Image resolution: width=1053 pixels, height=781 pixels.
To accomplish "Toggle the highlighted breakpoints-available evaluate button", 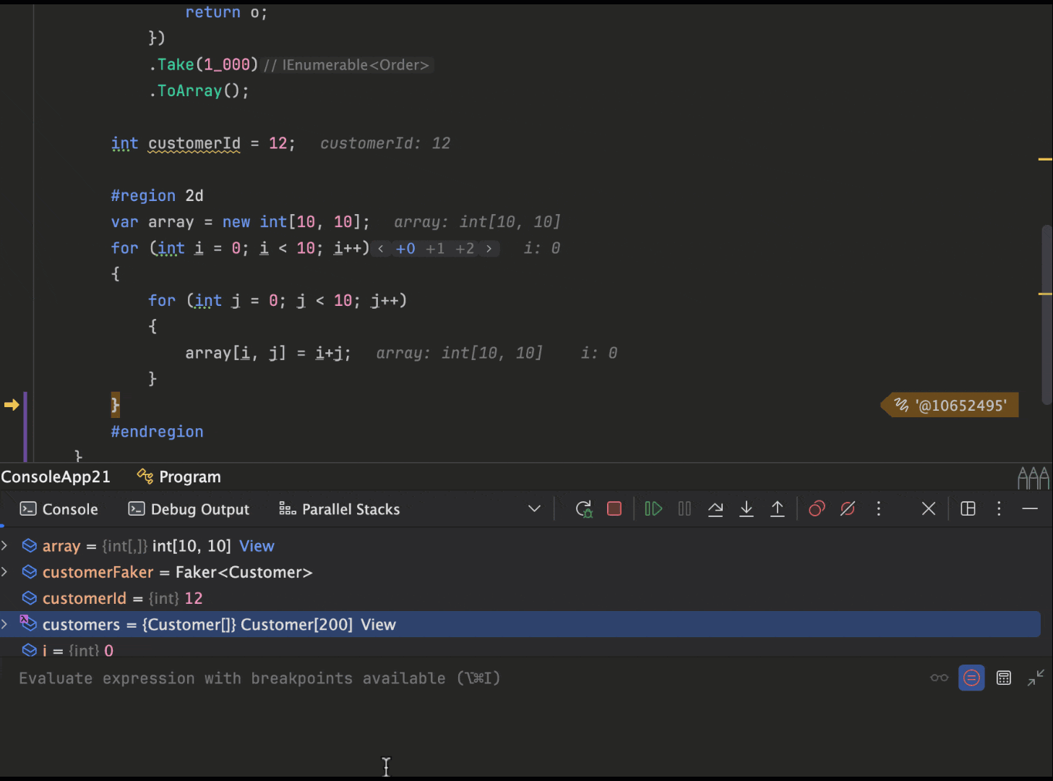I will [971, 678].
